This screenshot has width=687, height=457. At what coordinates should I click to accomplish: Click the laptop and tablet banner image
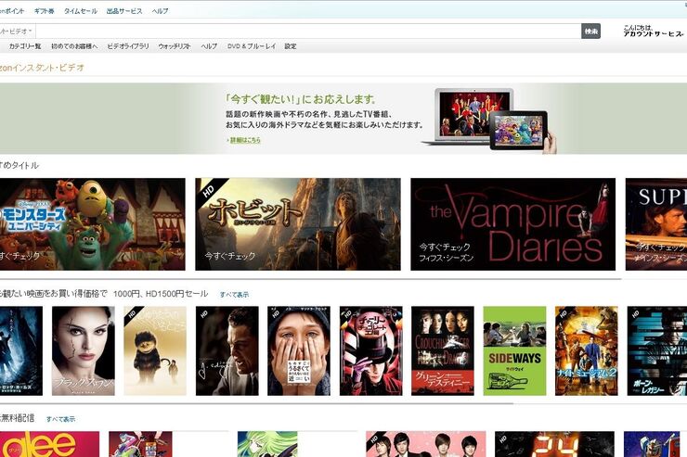tap(489, 120)
